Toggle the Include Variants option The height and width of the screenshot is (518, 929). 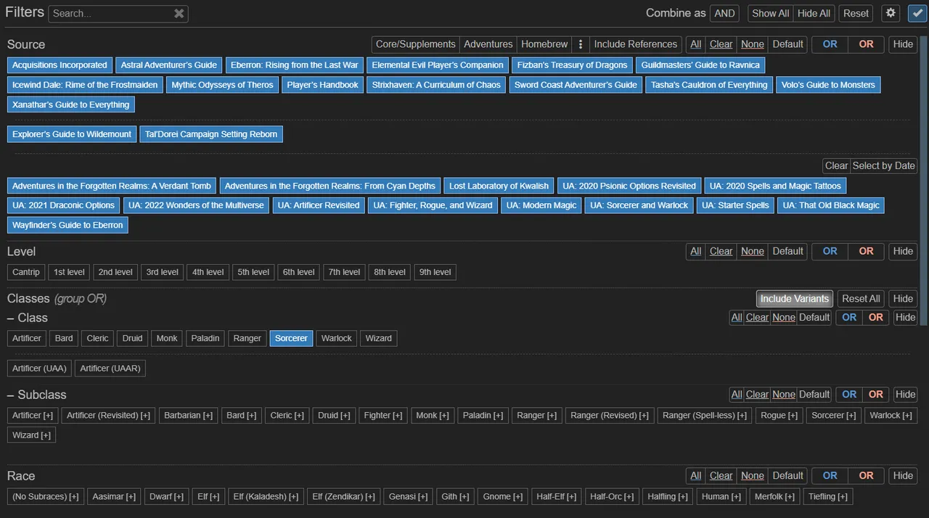coord(794,298)
